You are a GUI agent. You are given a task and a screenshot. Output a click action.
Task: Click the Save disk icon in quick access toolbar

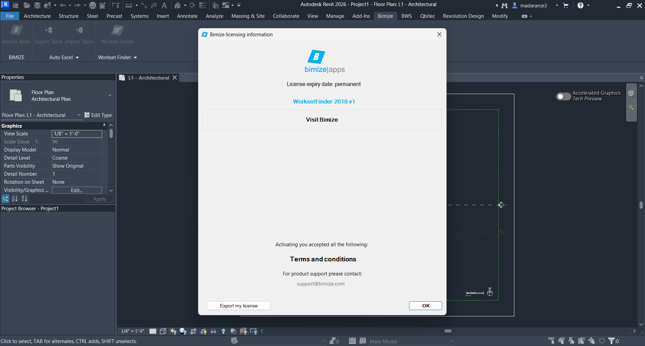pos(37,5)
